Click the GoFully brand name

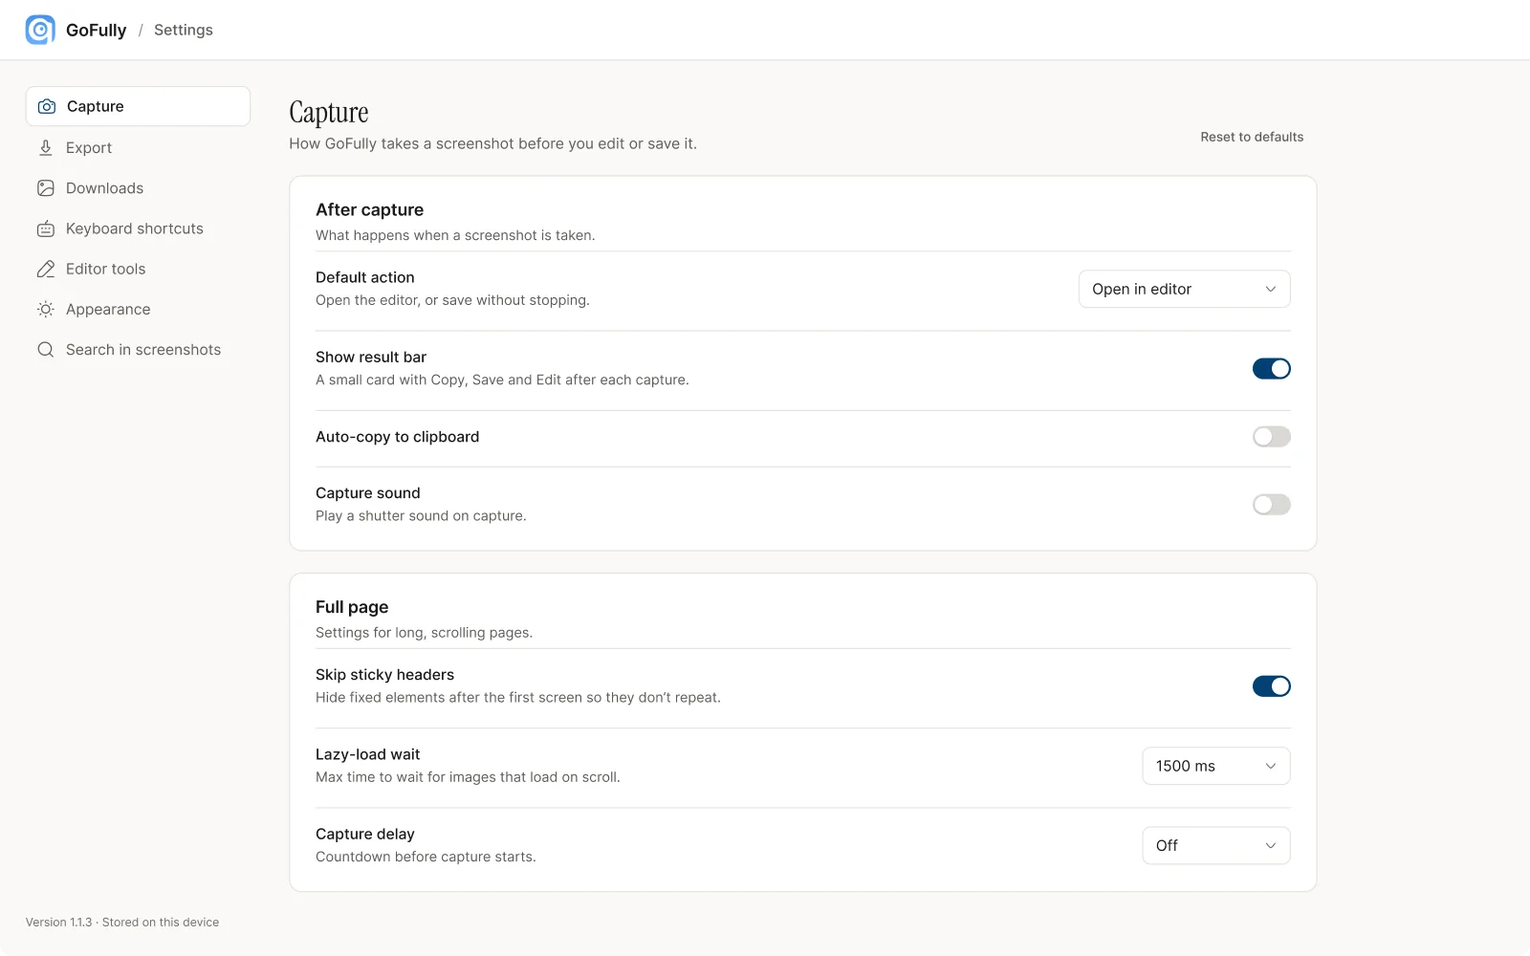coord(96,30)
